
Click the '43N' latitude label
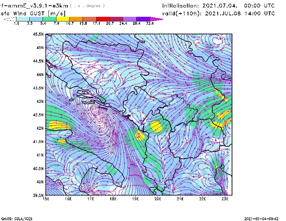tap(40, 101)
